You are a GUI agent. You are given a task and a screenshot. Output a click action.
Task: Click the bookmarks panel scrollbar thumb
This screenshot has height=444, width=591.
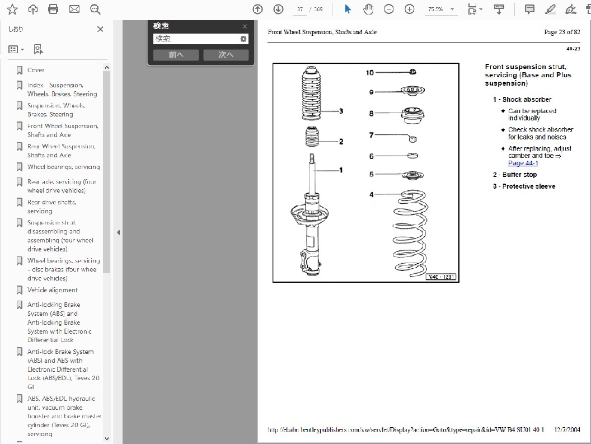107,172
